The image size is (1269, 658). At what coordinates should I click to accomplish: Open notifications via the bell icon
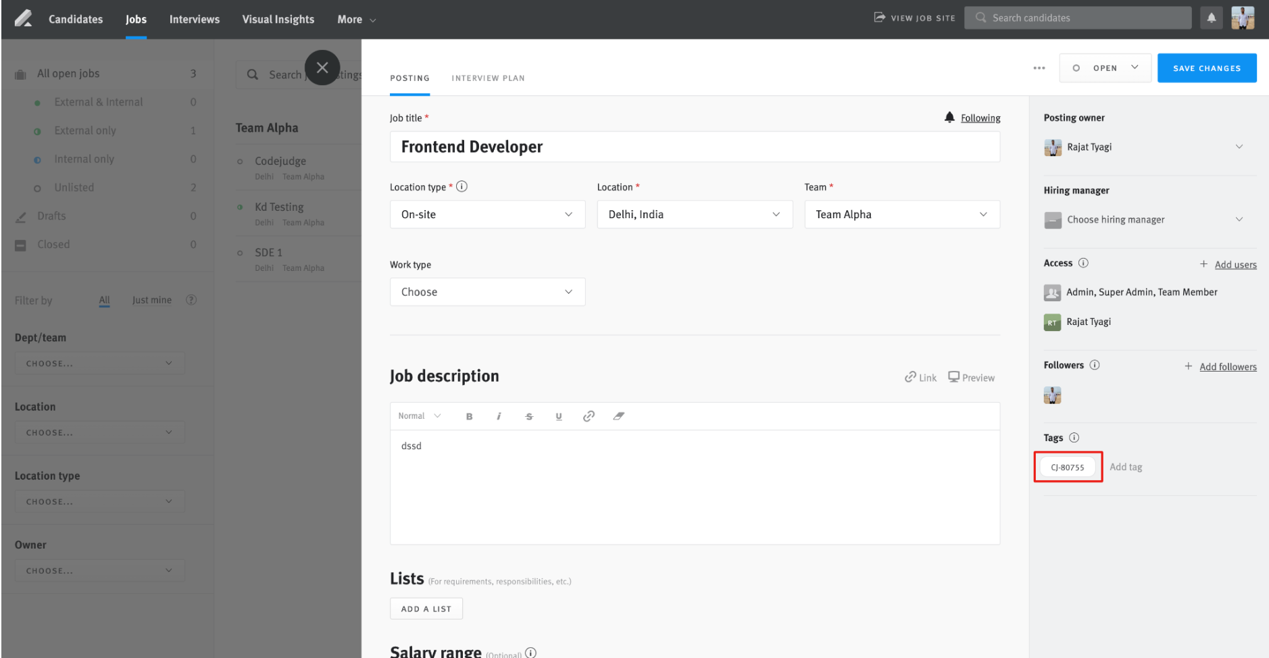click(1211, 18)
